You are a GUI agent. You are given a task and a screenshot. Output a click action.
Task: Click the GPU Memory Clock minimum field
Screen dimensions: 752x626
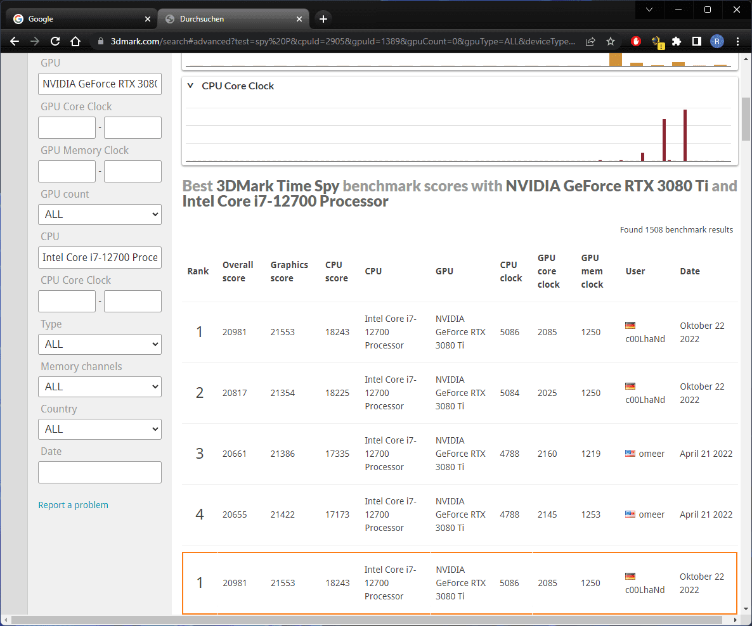coord(67,171)
